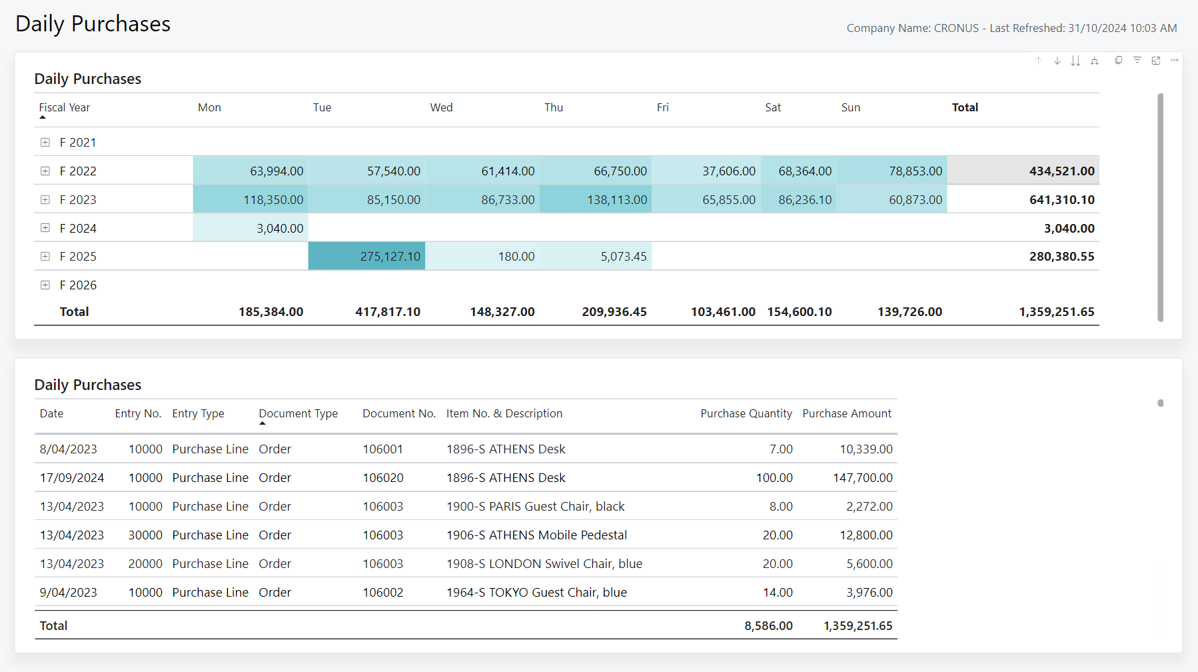
Task: Sort by Thu column header
Action: (554, 107)
